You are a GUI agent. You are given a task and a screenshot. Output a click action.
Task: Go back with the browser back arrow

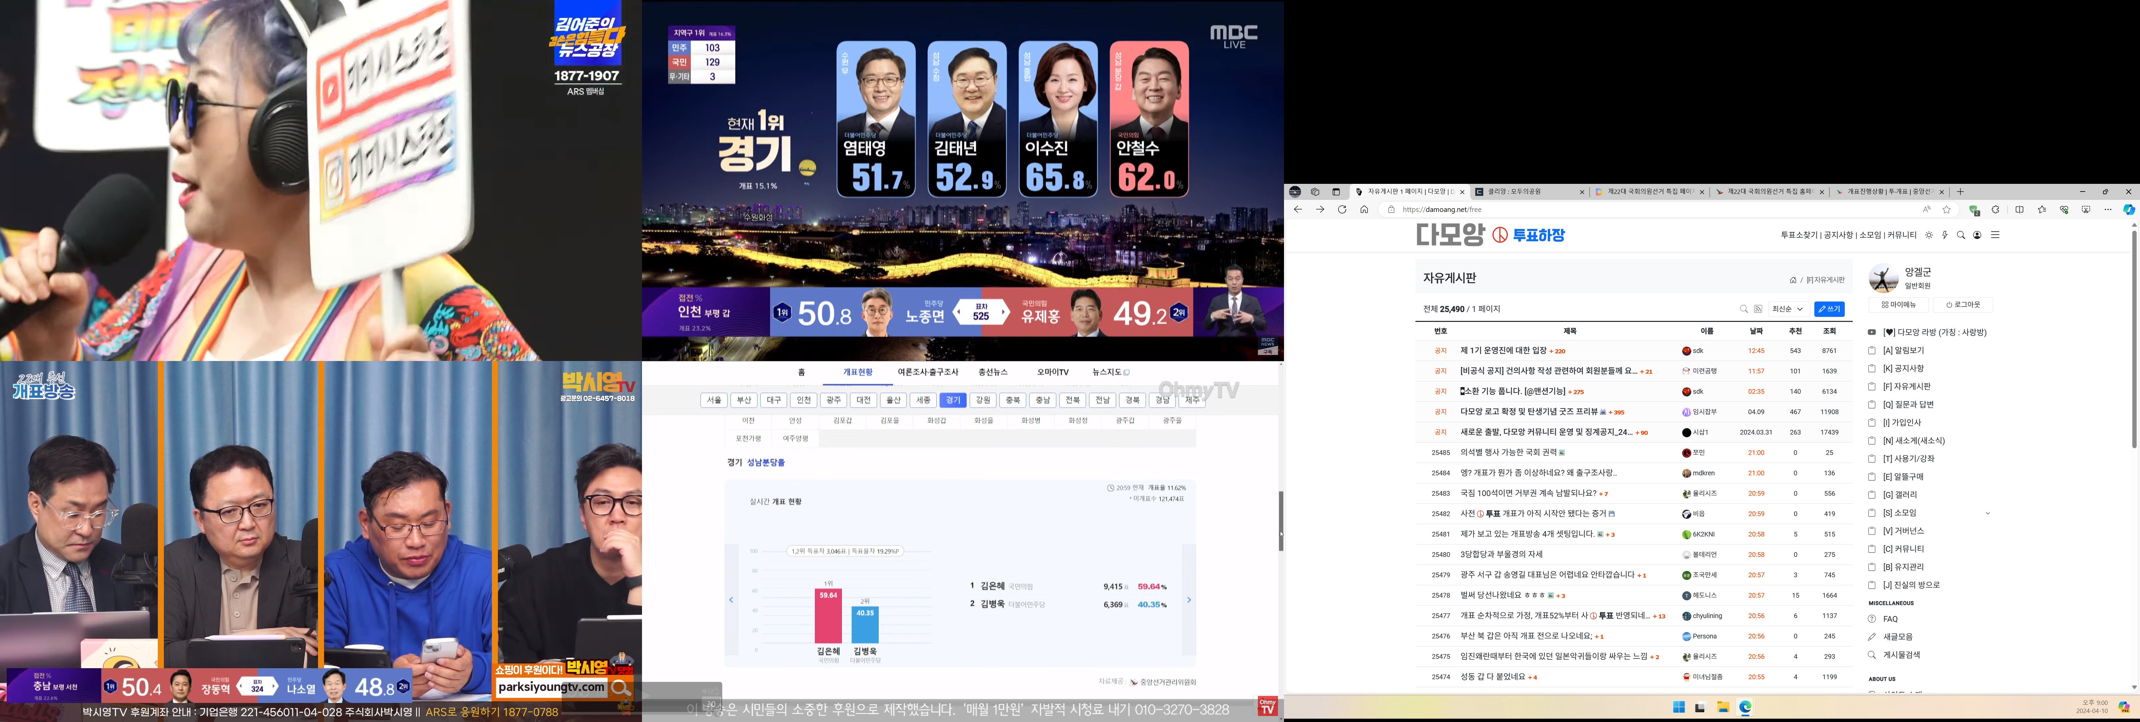click(x=1298, y=209)
